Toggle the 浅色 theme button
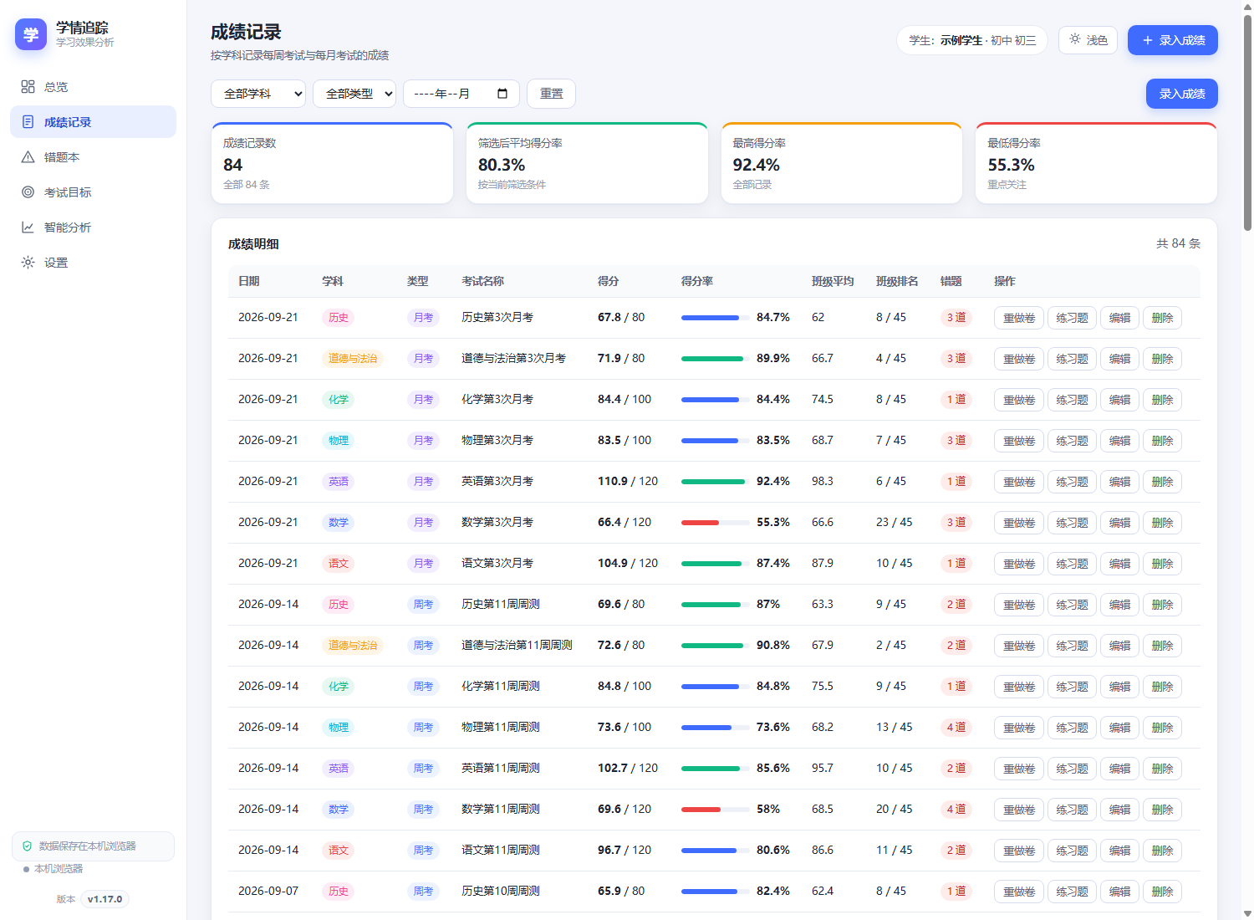Image resolution: width=1254 pixels, height=920 pixels. point(1088,40)
